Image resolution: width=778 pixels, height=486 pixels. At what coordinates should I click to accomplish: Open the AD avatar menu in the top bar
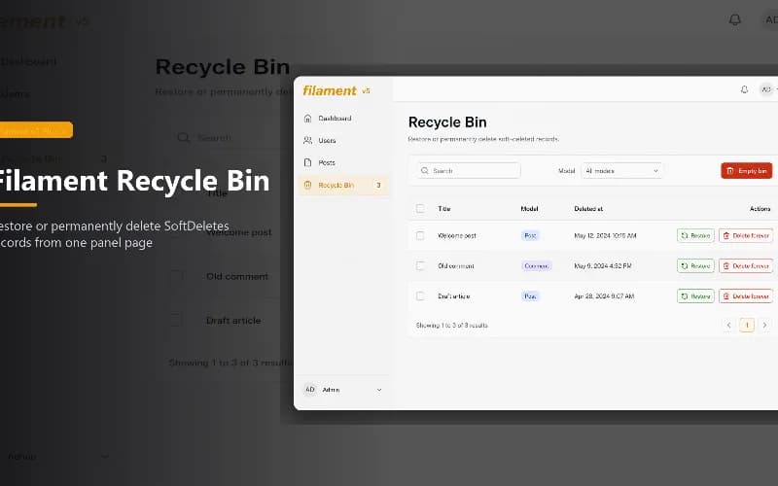(766, 89)
